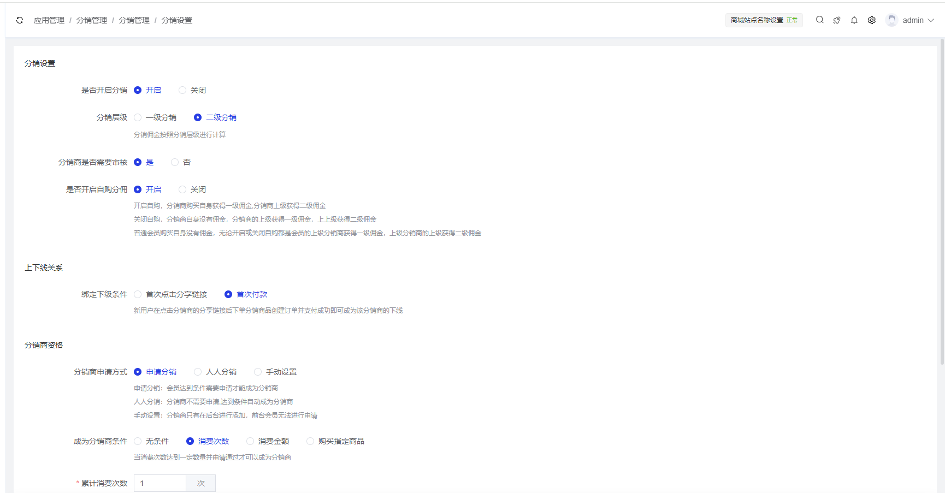Select 开启 for 是否开启分销
The image size is (945, 493).
tap(147, 90)
